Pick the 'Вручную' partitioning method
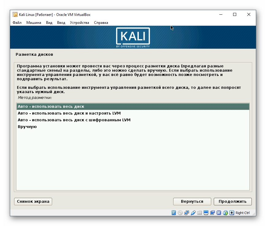 pos(36,126)
